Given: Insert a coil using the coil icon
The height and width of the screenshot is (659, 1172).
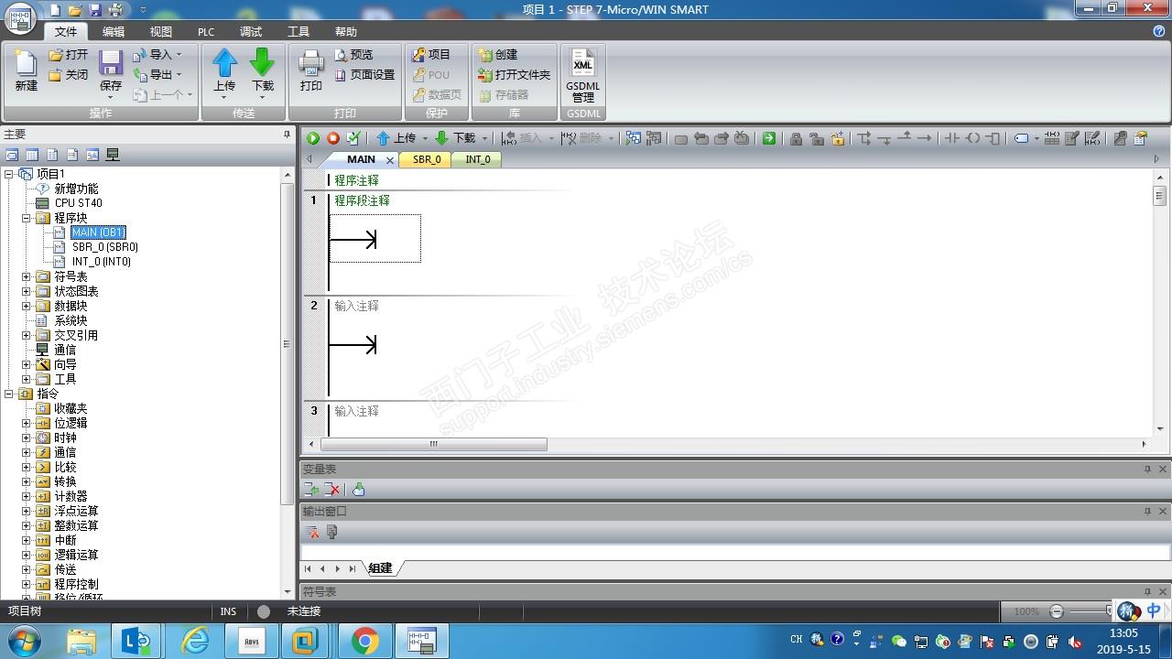Looking at the screenshot, I should click(972, 138).
